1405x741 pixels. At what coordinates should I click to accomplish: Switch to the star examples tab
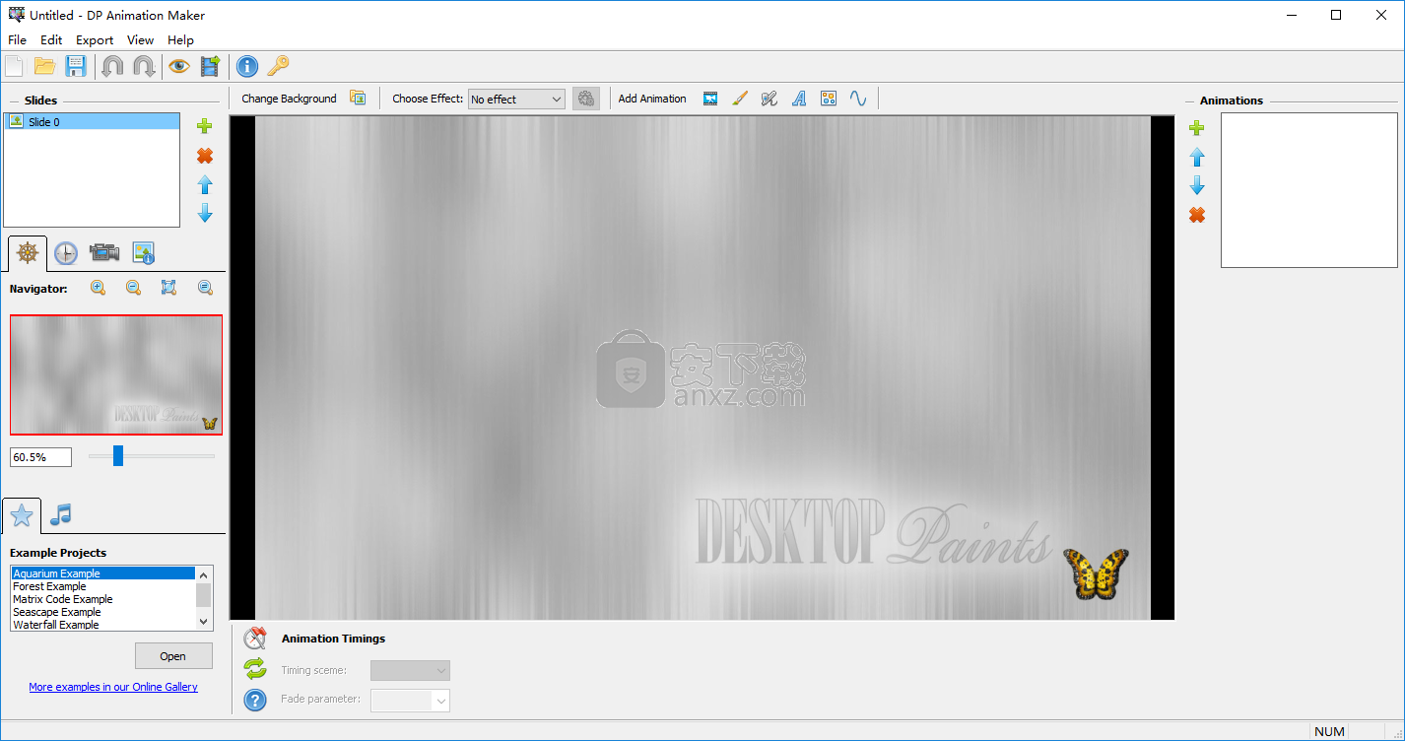click(x=22, y=514)
